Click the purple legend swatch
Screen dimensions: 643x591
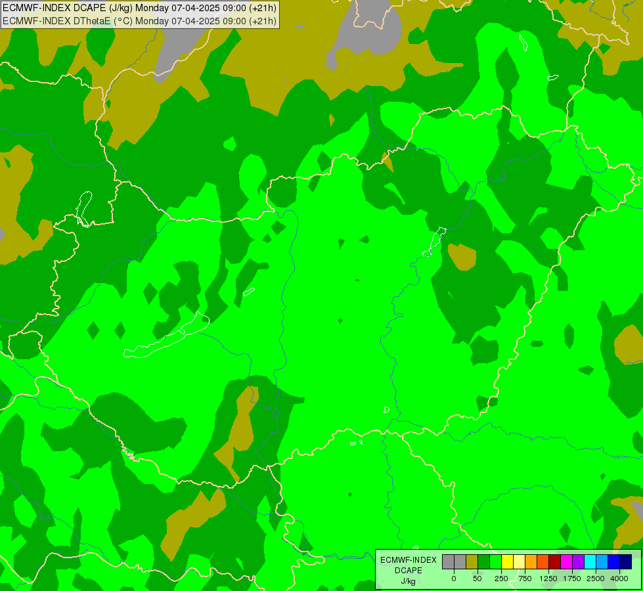[x=578, y=562]
